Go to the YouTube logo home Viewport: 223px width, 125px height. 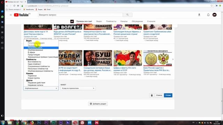click(21, 15)
